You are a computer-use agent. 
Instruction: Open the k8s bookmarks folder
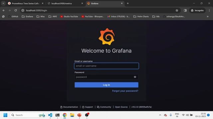(x=156, y=17)
